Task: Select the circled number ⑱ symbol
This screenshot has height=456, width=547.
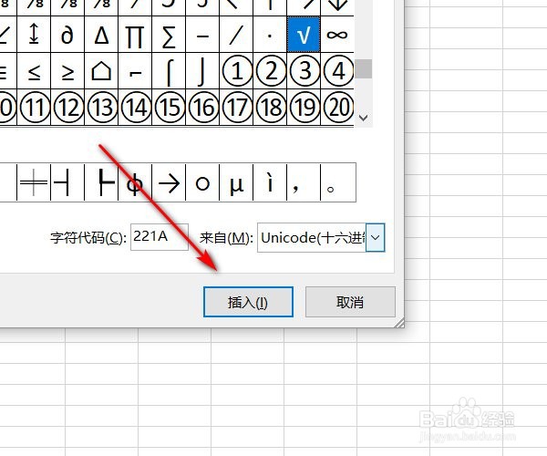Action: click(270, 107)
